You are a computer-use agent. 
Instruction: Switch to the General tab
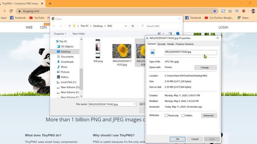coord(151,44)
